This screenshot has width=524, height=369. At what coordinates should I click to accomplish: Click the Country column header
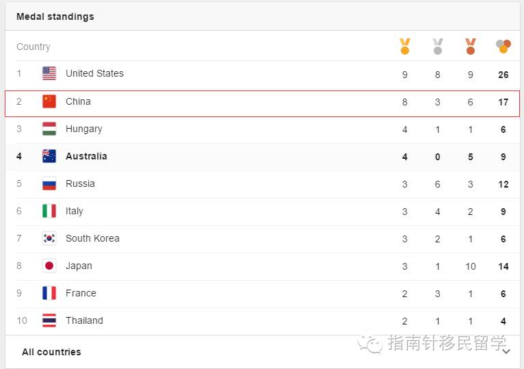(34, 47)
